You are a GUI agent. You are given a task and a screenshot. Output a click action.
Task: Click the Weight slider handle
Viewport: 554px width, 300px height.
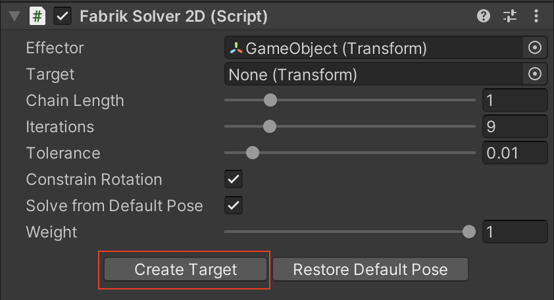468,232
